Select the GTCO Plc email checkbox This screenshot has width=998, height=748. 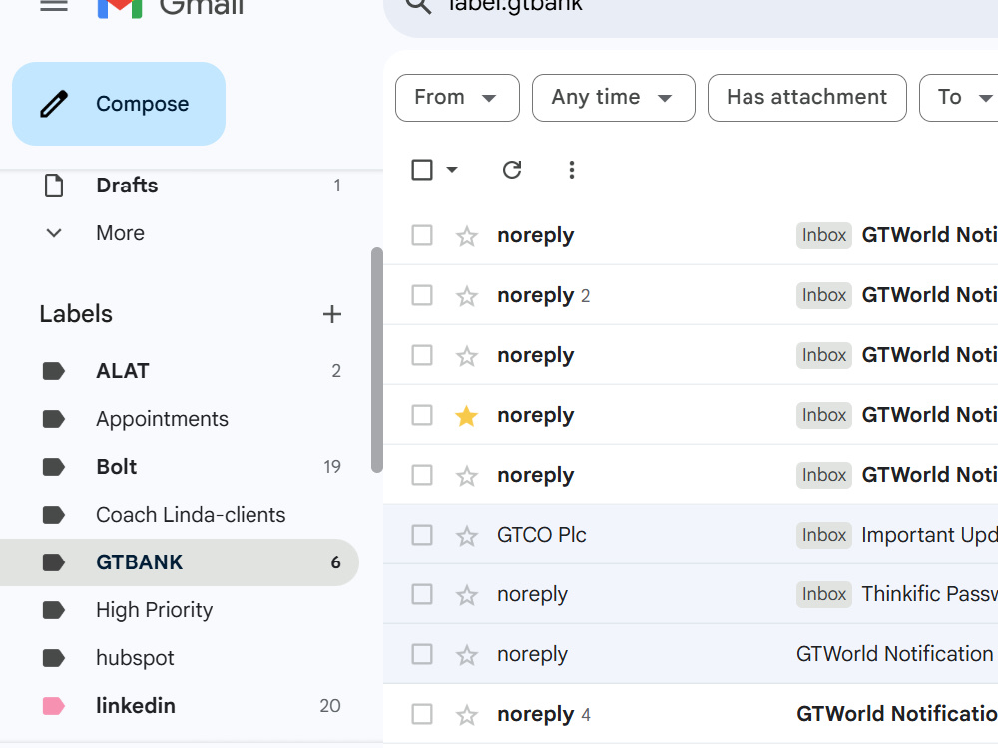[422, 535]
